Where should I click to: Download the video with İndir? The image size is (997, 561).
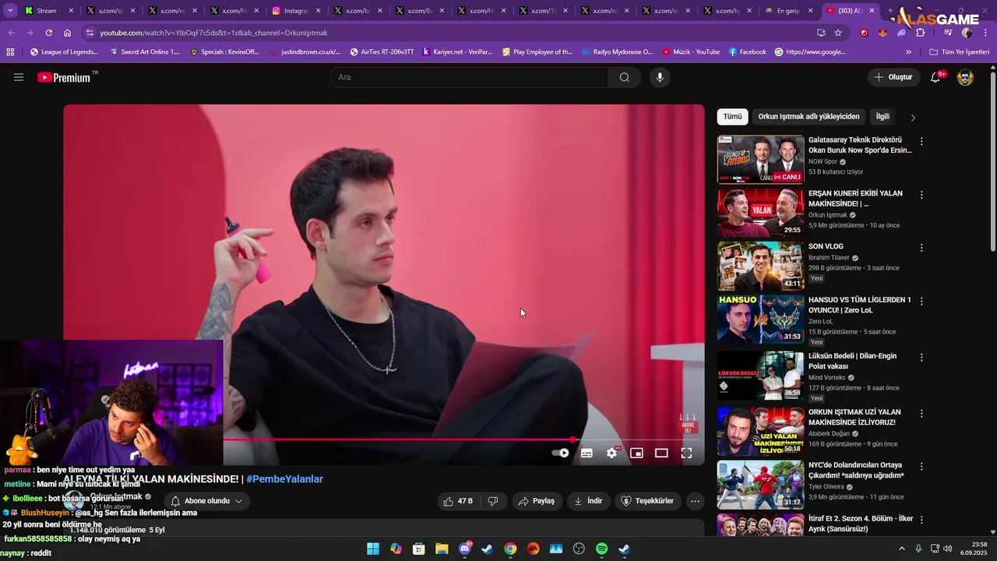pos(588,501)
